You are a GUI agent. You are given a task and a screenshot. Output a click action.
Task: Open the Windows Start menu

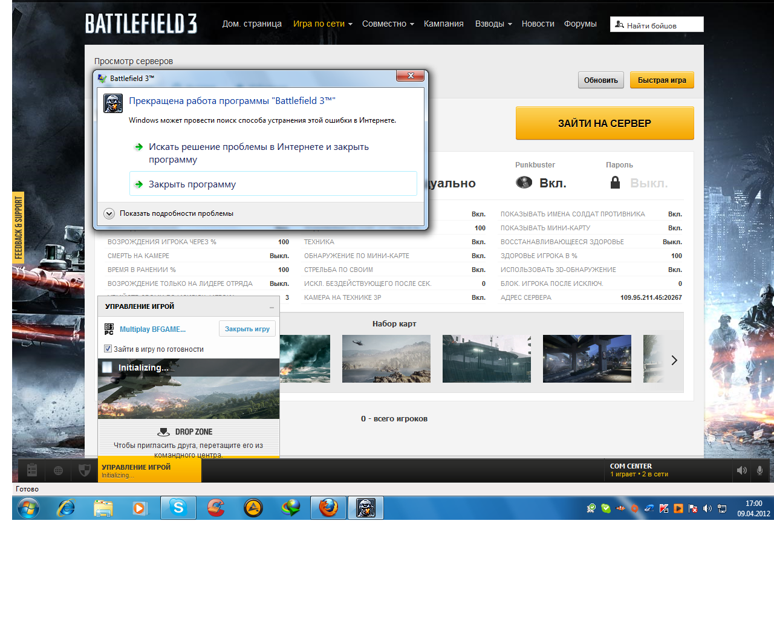28,508
